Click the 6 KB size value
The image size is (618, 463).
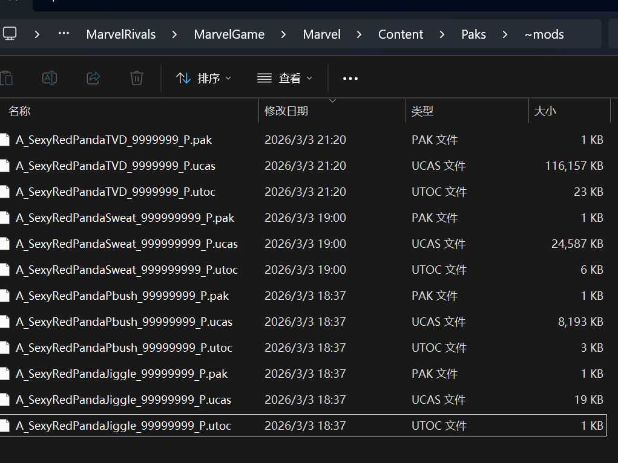click(591, 270)
